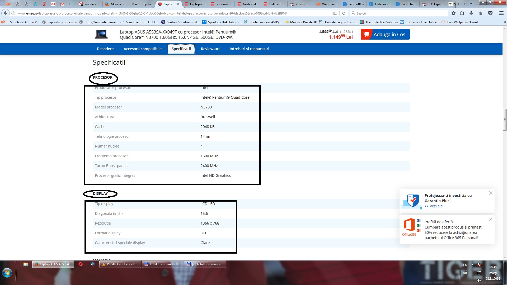
Task: Switch to the MailChimp fo... tab
Action: click(x=142, y=4)
